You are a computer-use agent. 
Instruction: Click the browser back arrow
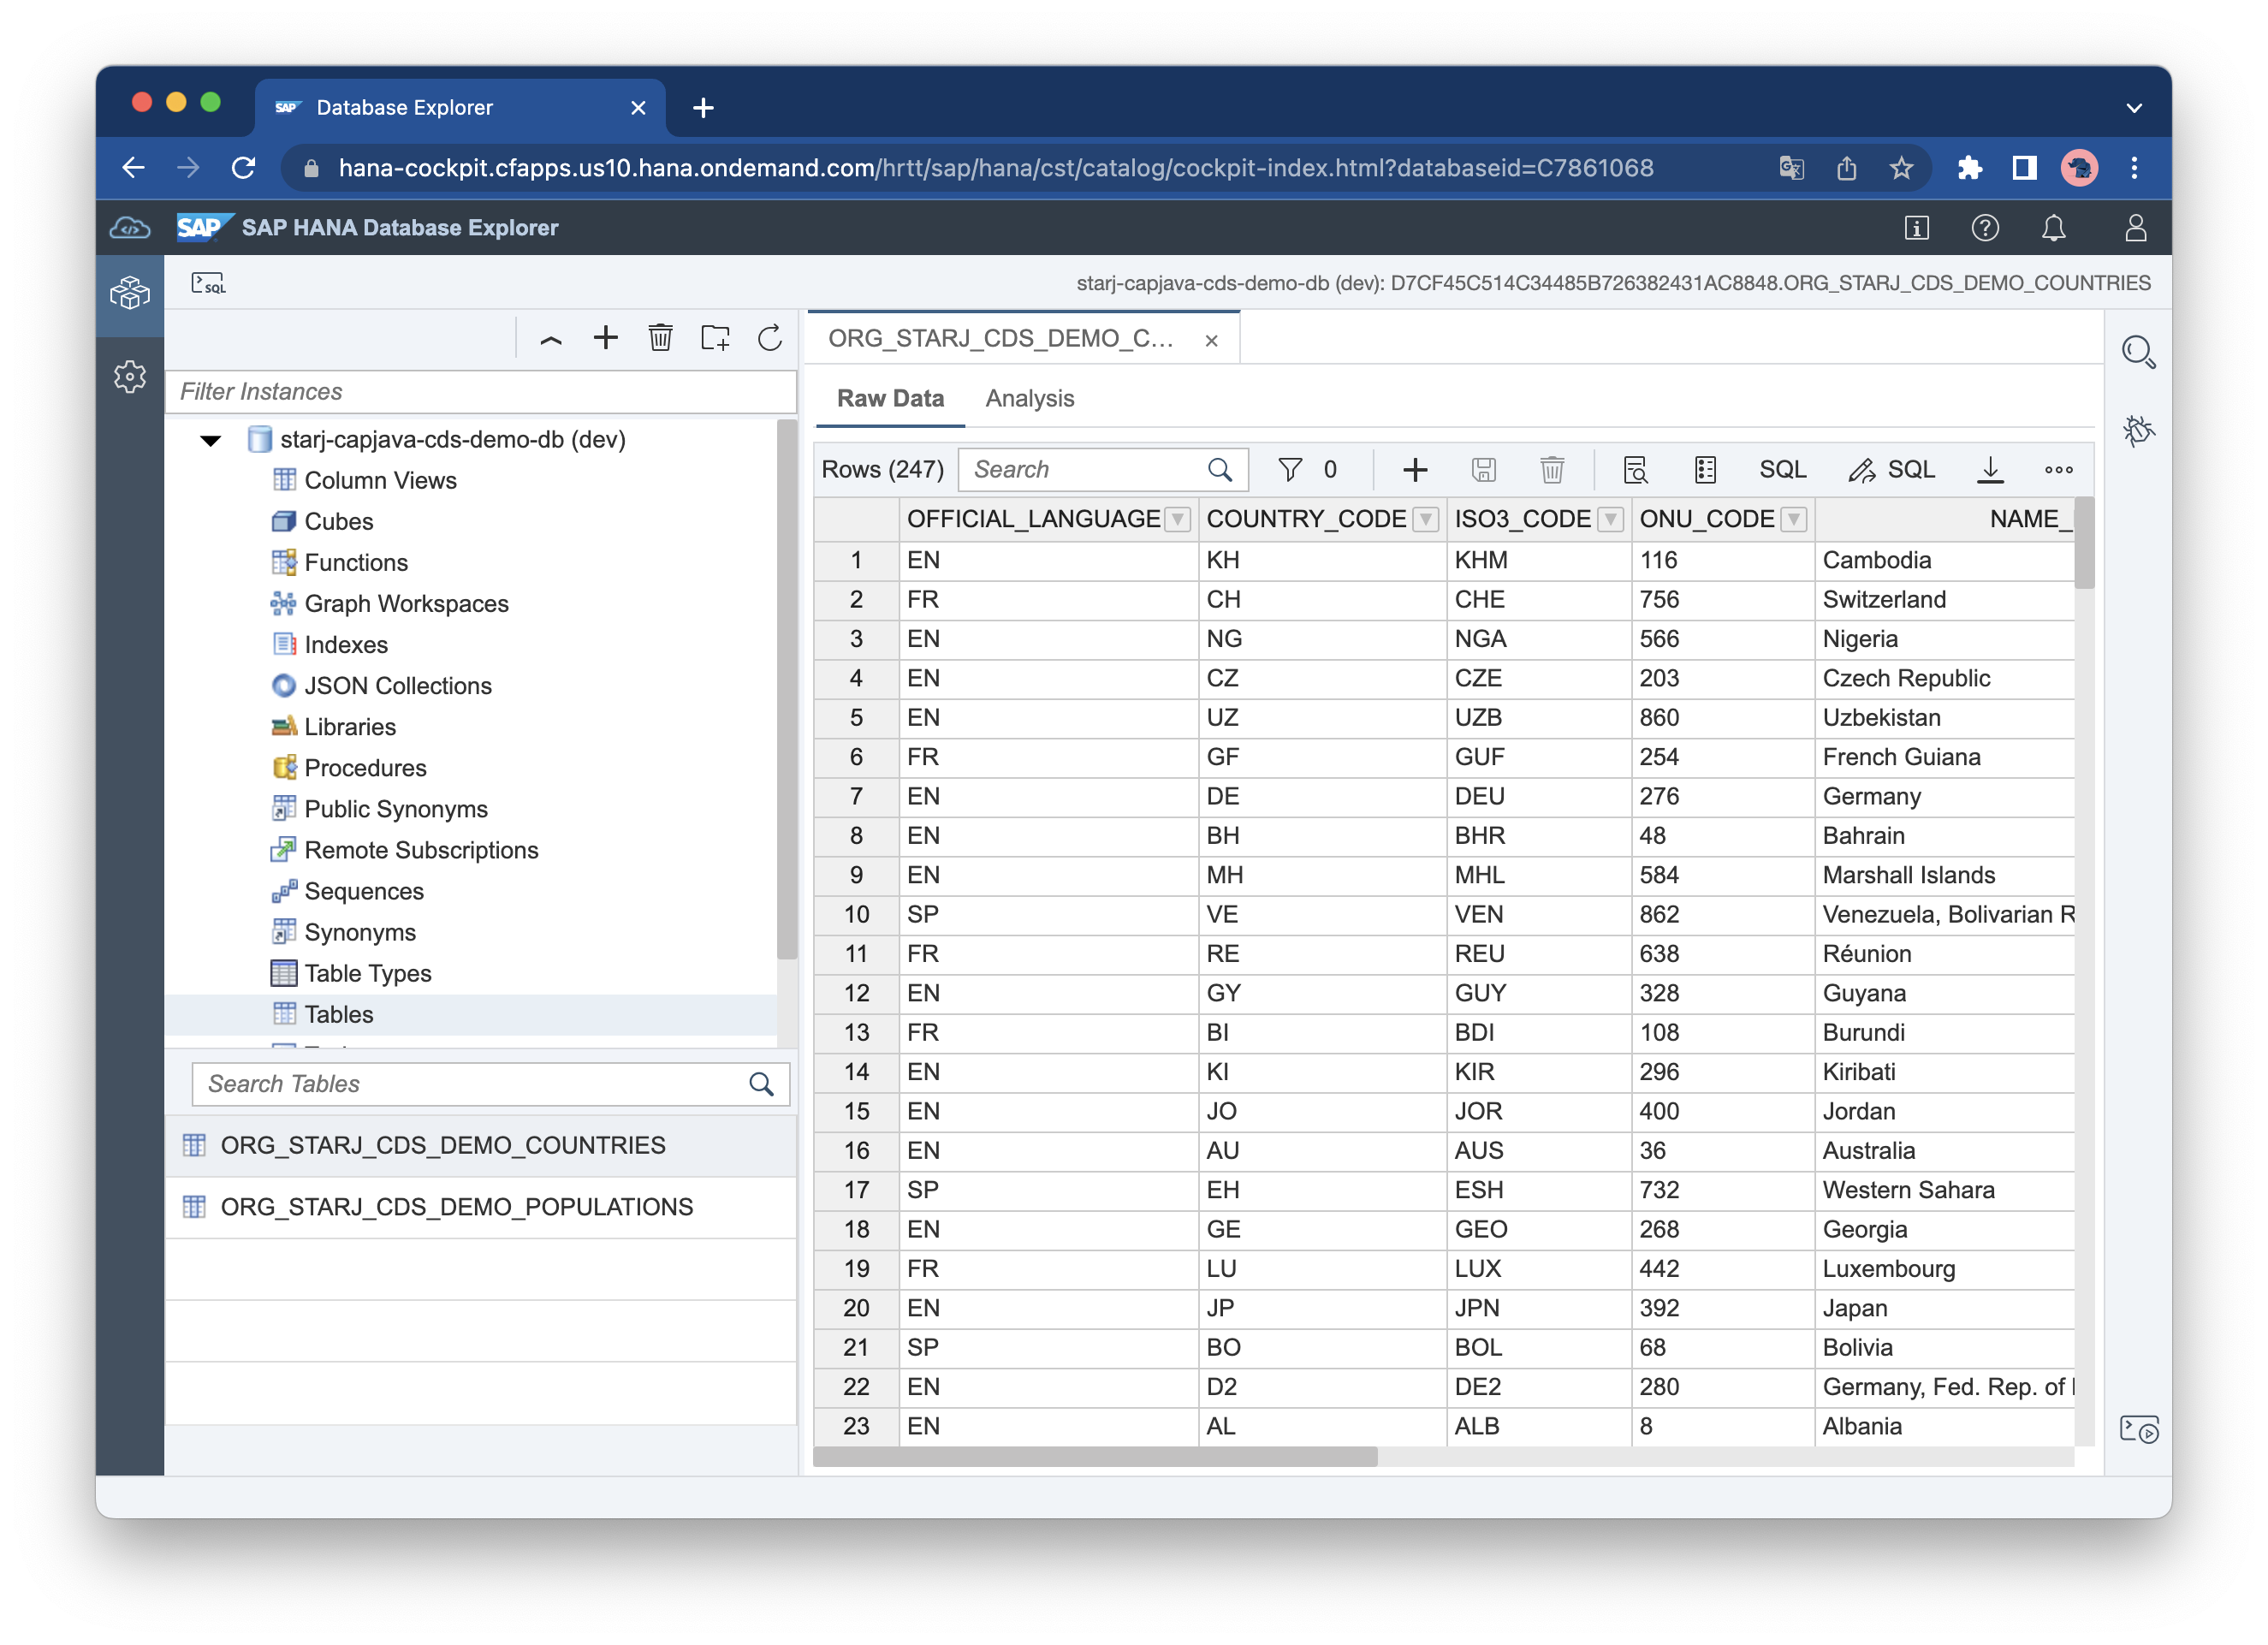(134, 168)
